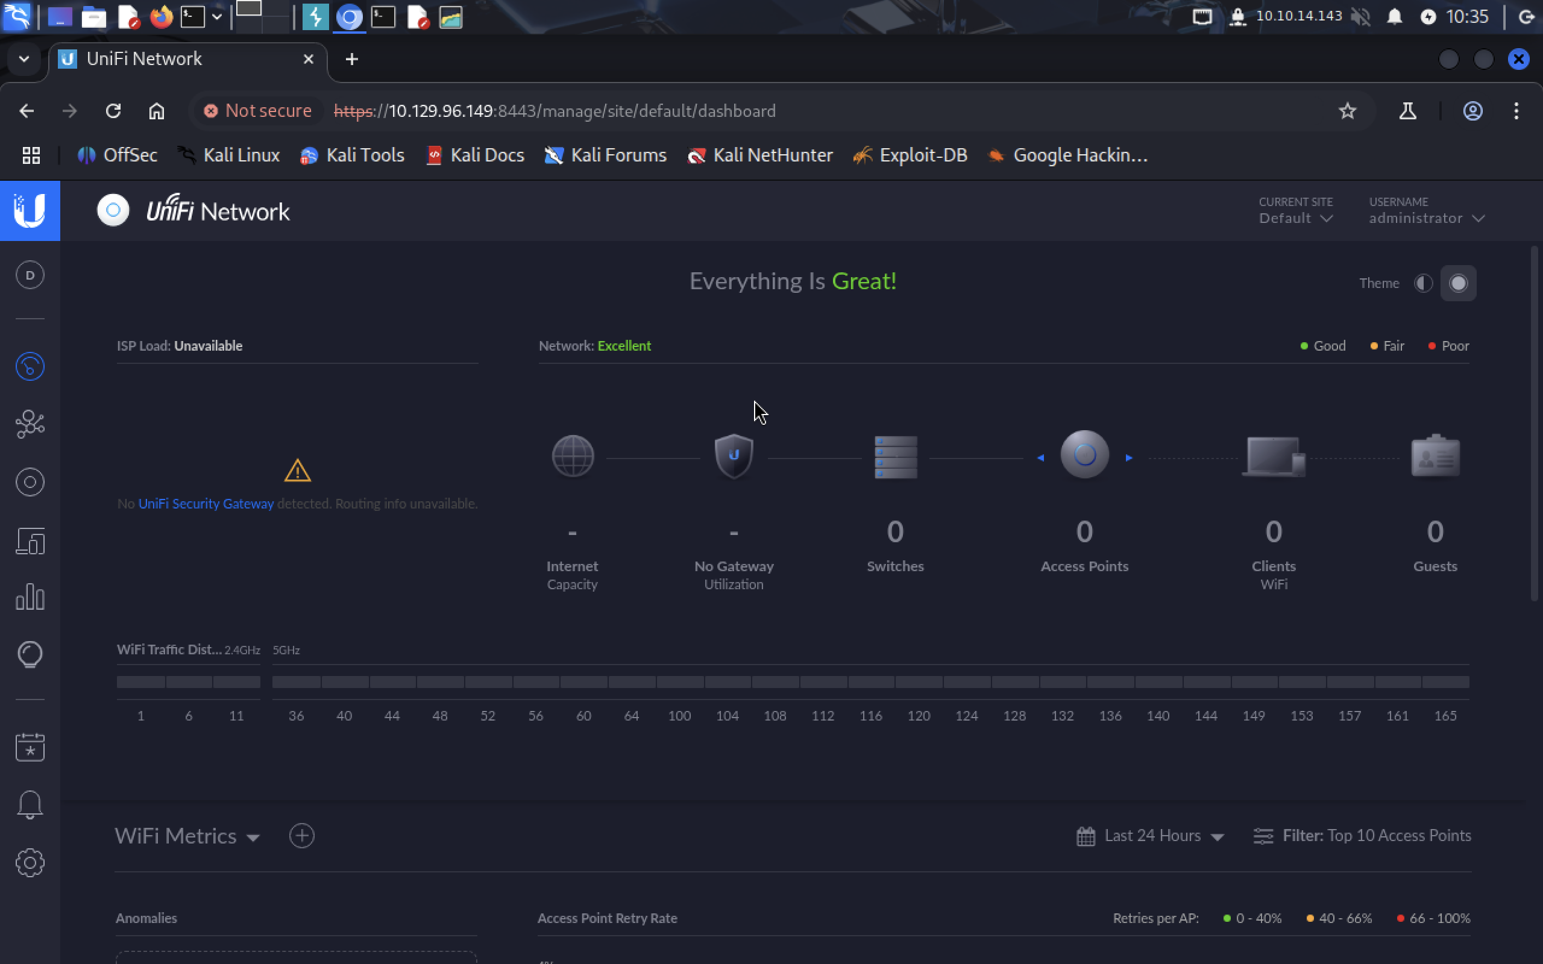This screenshot has width=1543, height=964.
Task: Open the Insights bar-chart sidebar icon
Action: coord(30,598)
